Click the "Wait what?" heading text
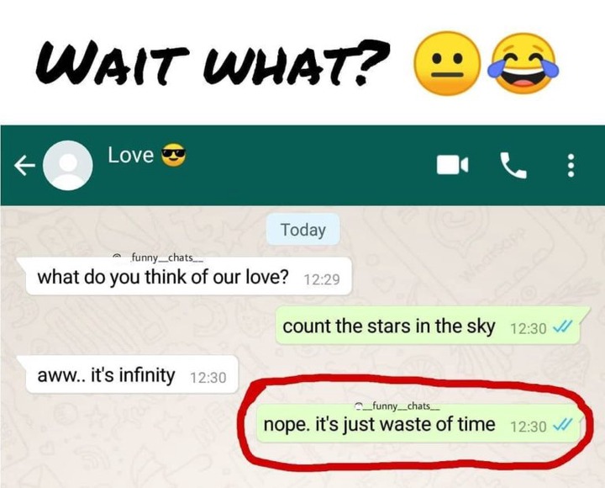 coord(213,62)
